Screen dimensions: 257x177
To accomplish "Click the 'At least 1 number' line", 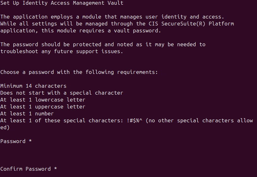I will [27, 114].
